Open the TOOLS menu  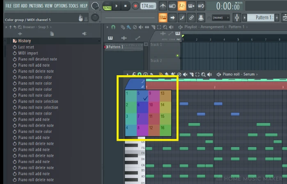pyautogui.click(x=73, y=6)
